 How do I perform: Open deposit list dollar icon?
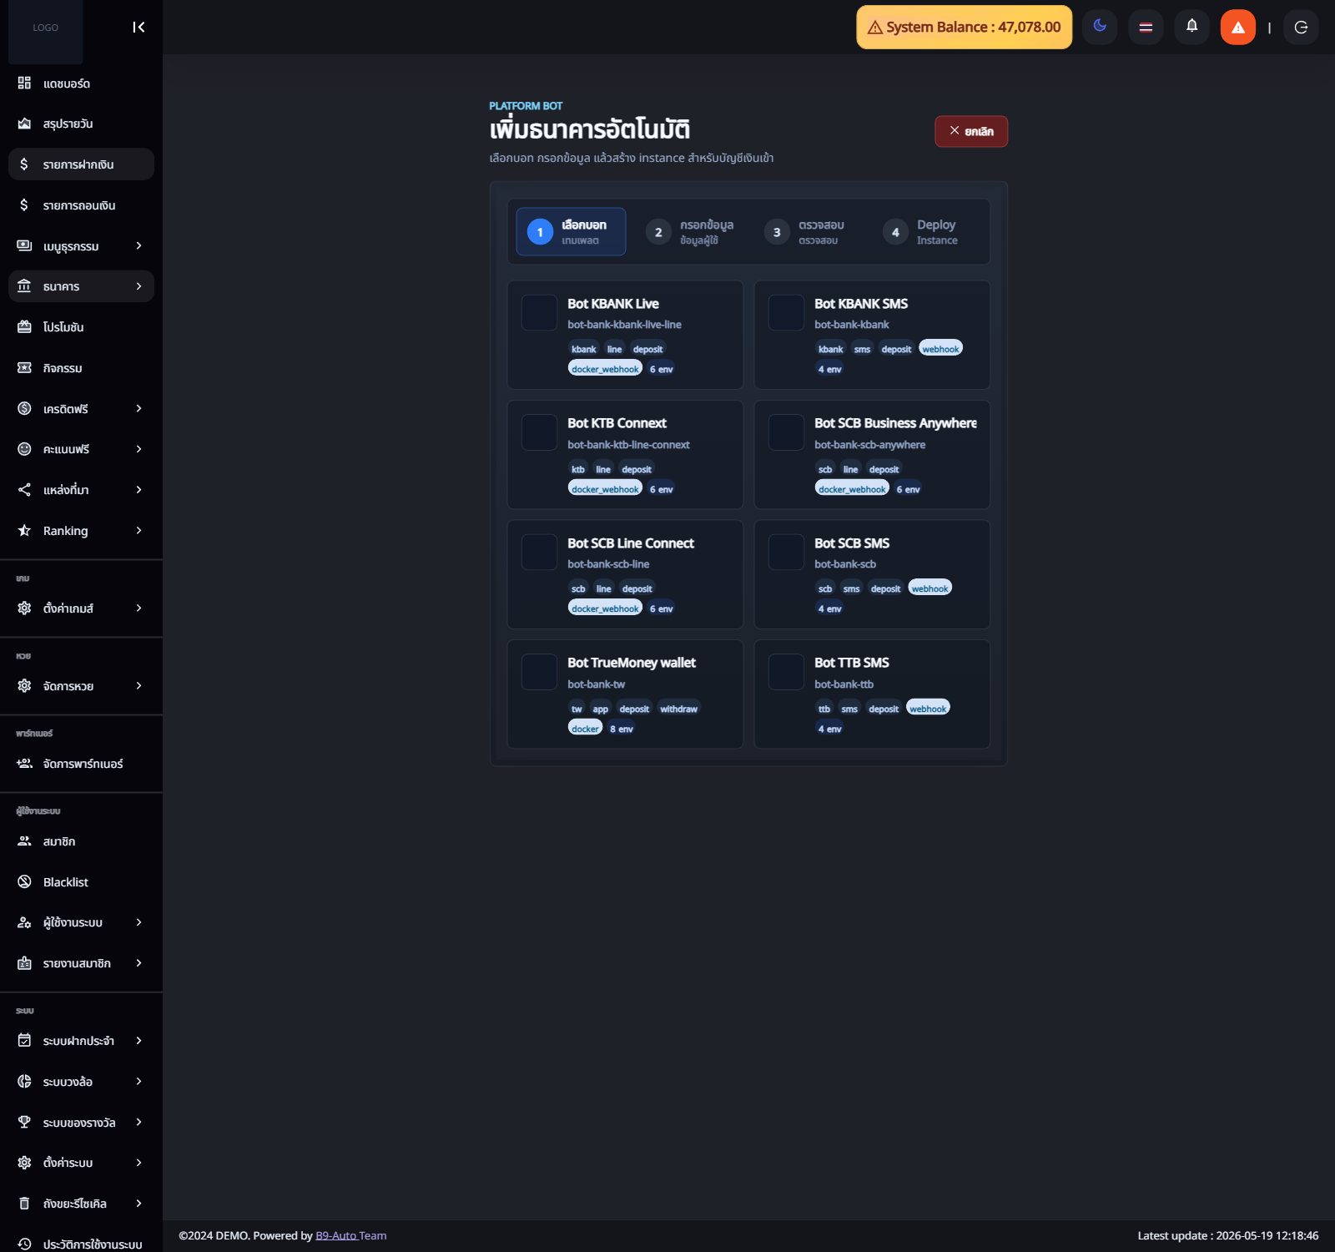[24, 164]
